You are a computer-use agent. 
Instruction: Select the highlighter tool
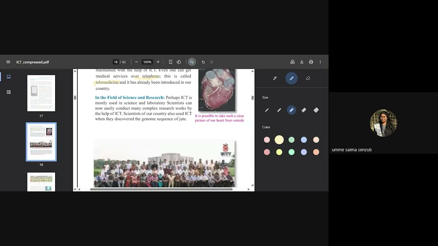click(292, 78)
